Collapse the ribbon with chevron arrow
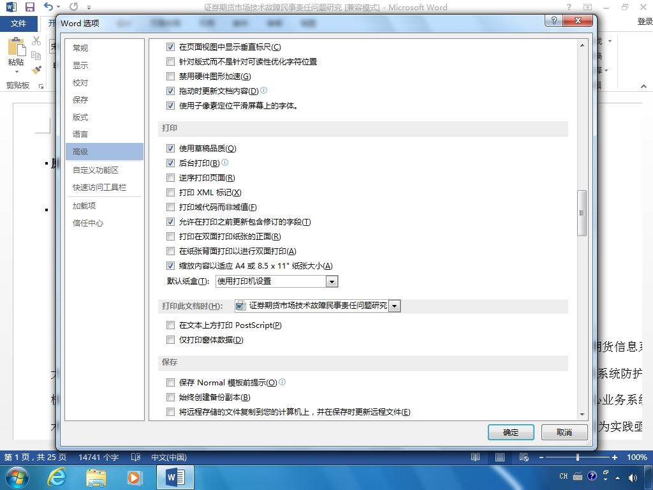Viewport: 653px width, 490px height. (x=643, y=86)
